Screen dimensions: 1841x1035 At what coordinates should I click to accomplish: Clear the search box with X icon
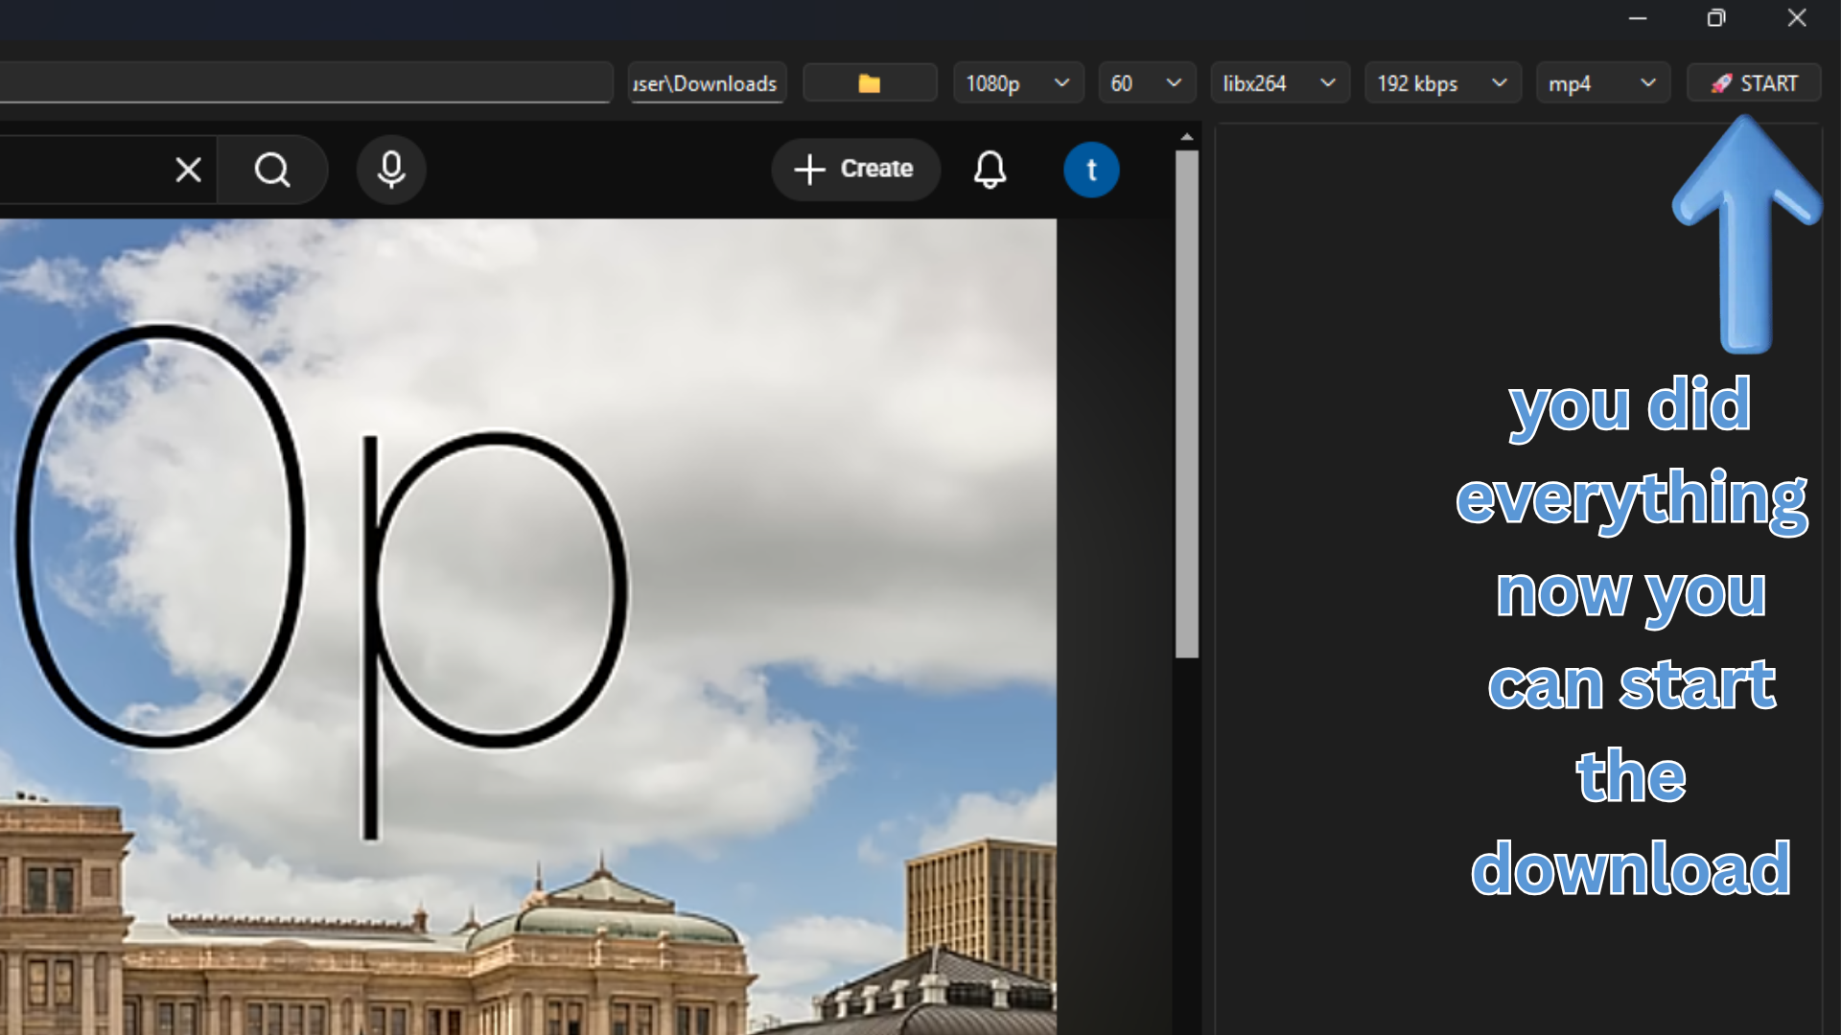188,170
